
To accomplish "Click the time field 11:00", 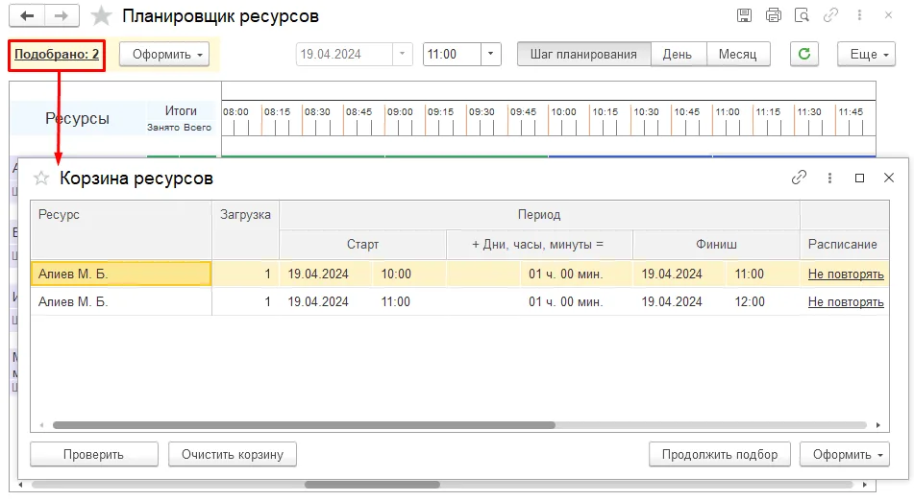I will (x=453, y=54).
